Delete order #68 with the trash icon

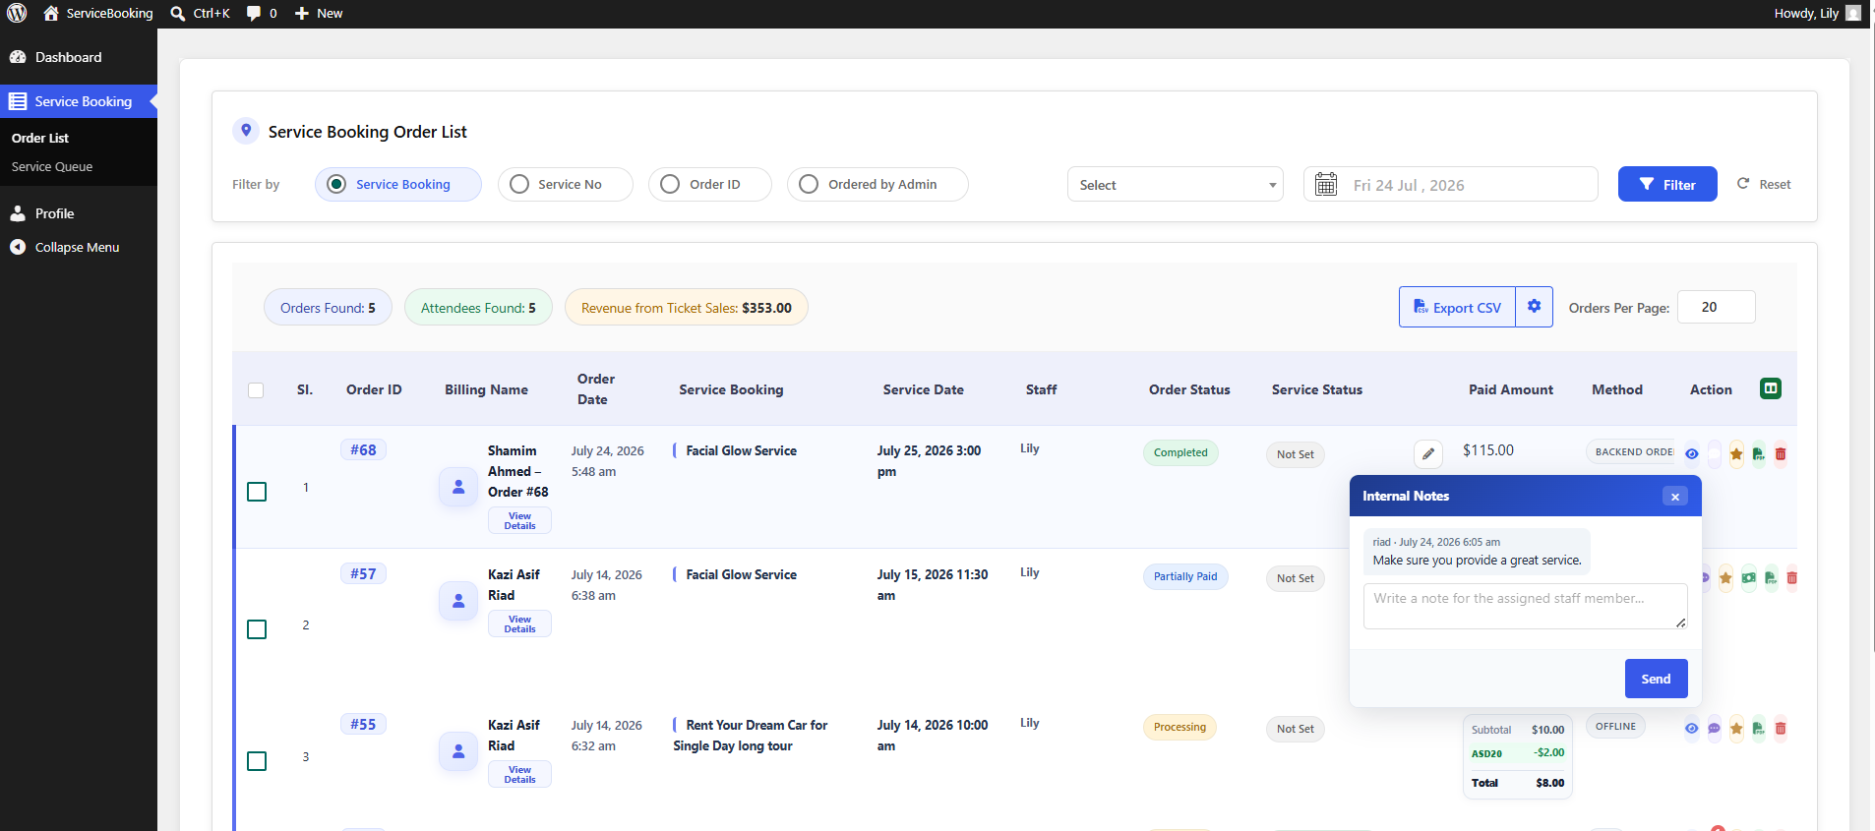[1781, 453]
